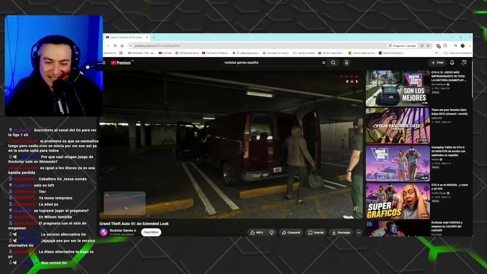Image resolution: width=487 pixels, height=274 pixels.
Task: View site information icon in address bar
Action: point(131,46)
